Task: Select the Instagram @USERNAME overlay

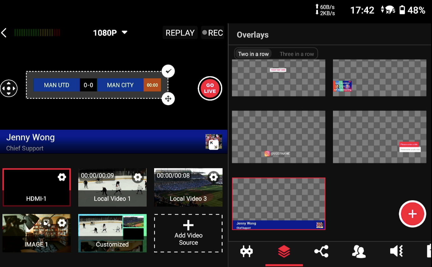Action: click(279, 137)
